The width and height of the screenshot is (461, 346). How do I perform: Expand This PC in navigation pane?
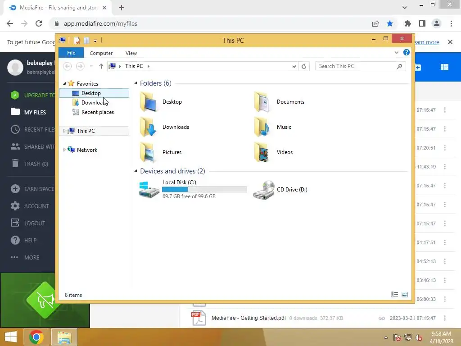[x=64, y=131]
